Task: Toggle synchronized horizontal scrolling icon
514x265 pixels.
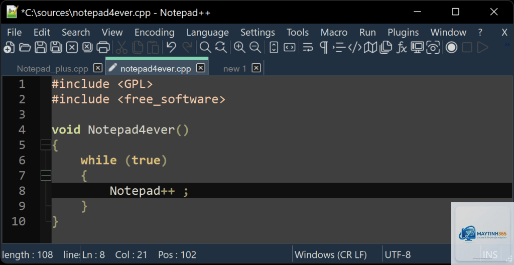Action: (290, 48)
